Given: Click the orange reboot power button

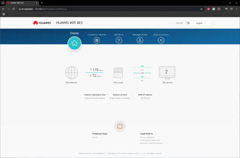Looking at the screenshot, I should 120,126.
